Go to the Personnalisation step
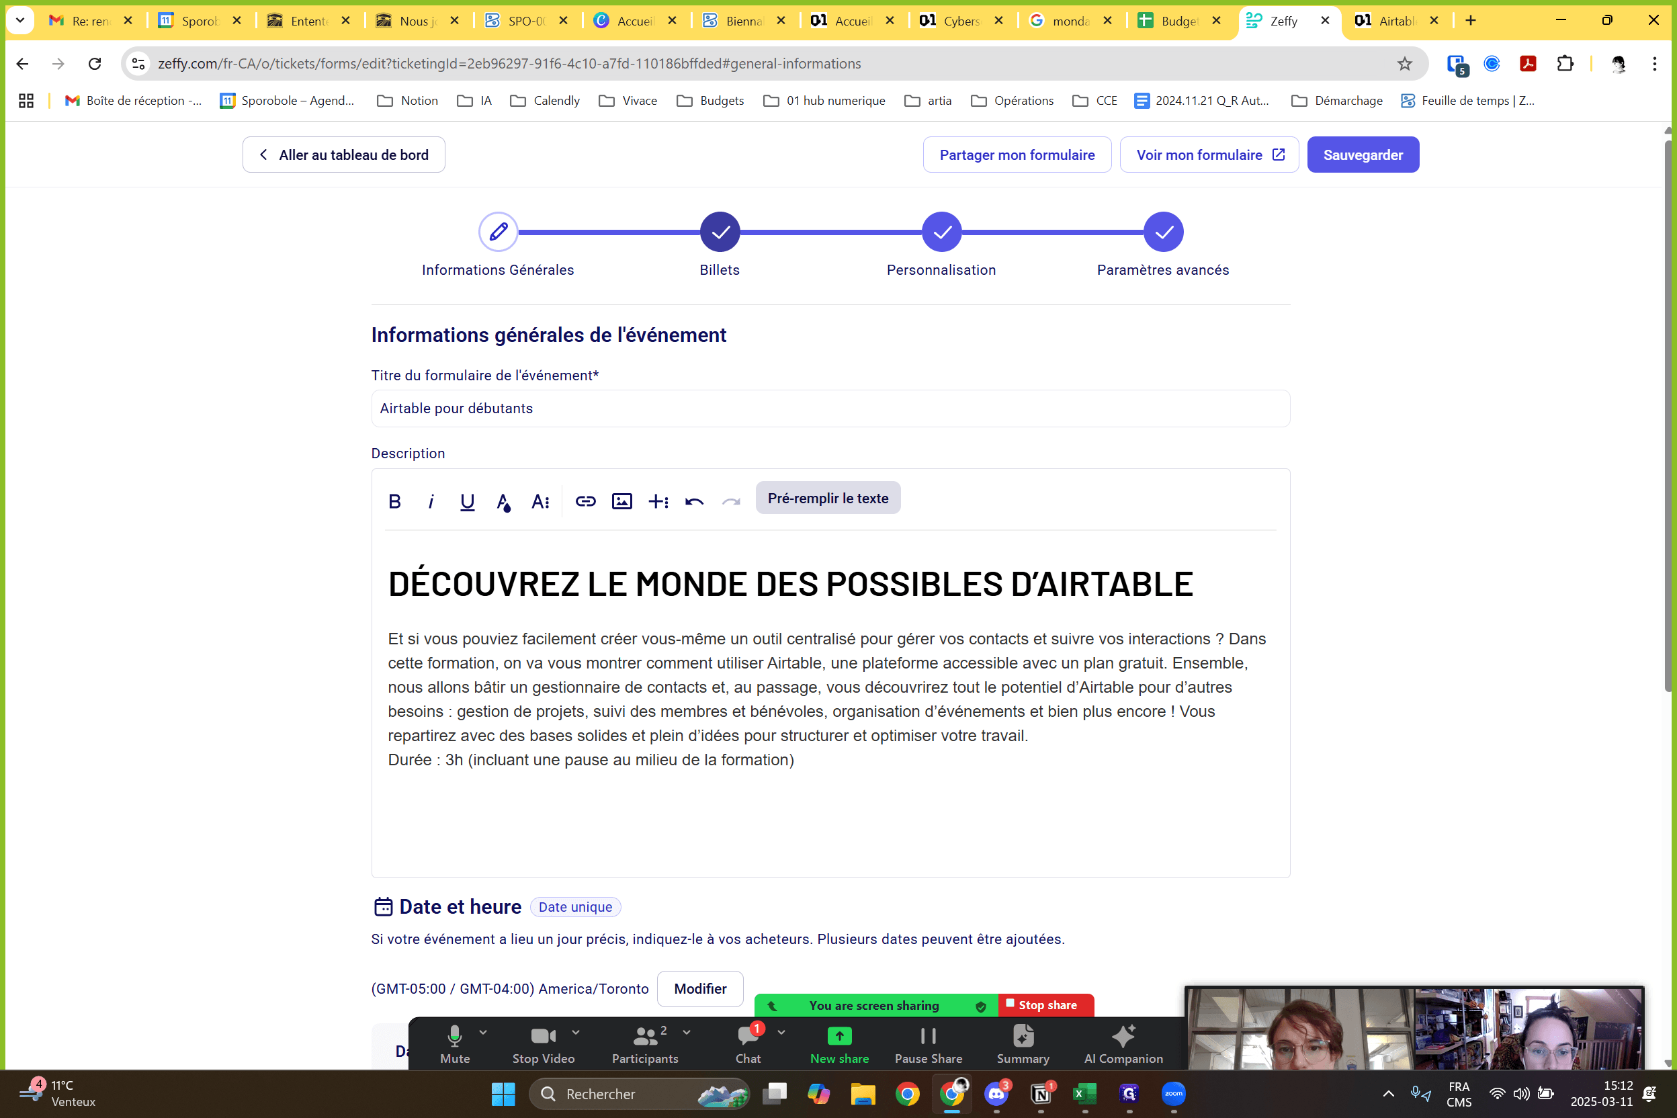The width and height of the screenshot is (1677, 1118). pyautogui.click(x=942, y=232)
